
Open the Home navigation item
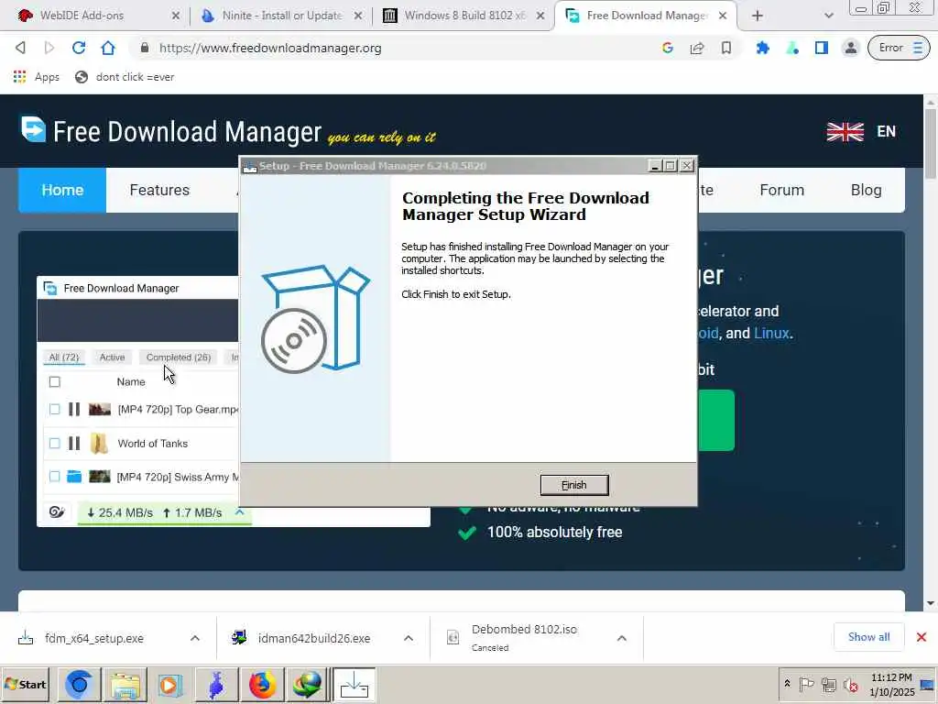coord(62,190)
